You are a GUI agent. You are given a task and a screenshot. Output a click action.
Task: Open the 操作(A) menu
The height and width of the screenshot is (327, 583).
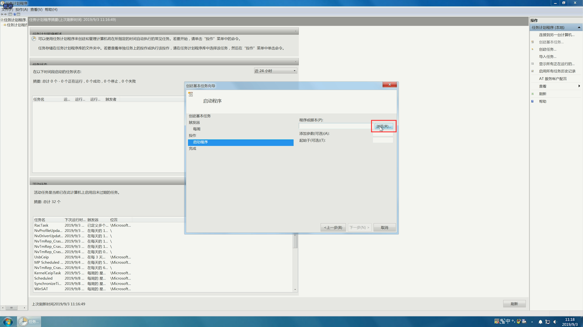pyautogui.click(x=22, y=10)
